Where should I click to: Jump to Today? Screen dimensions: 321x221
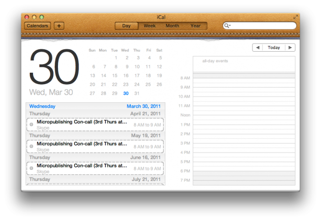pyautogui.click(x=274, y=48)
